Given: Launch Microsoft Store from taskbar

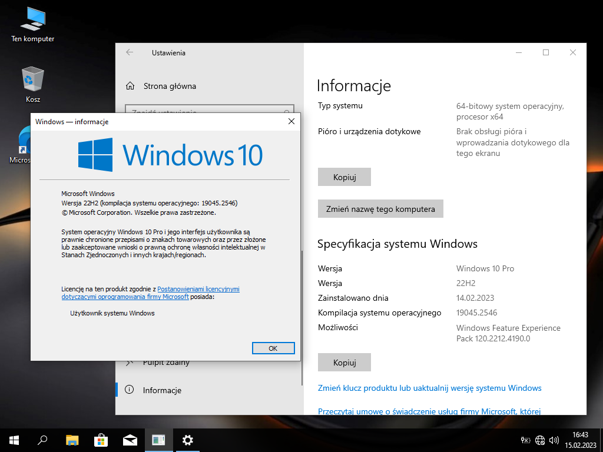Looking at the screenshot, I should 101,440.
